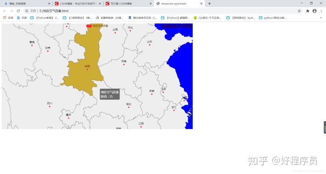Close the 博客_百度搜索 tab
The height and width of the screenshot is (174, 326).
(49, 4)
